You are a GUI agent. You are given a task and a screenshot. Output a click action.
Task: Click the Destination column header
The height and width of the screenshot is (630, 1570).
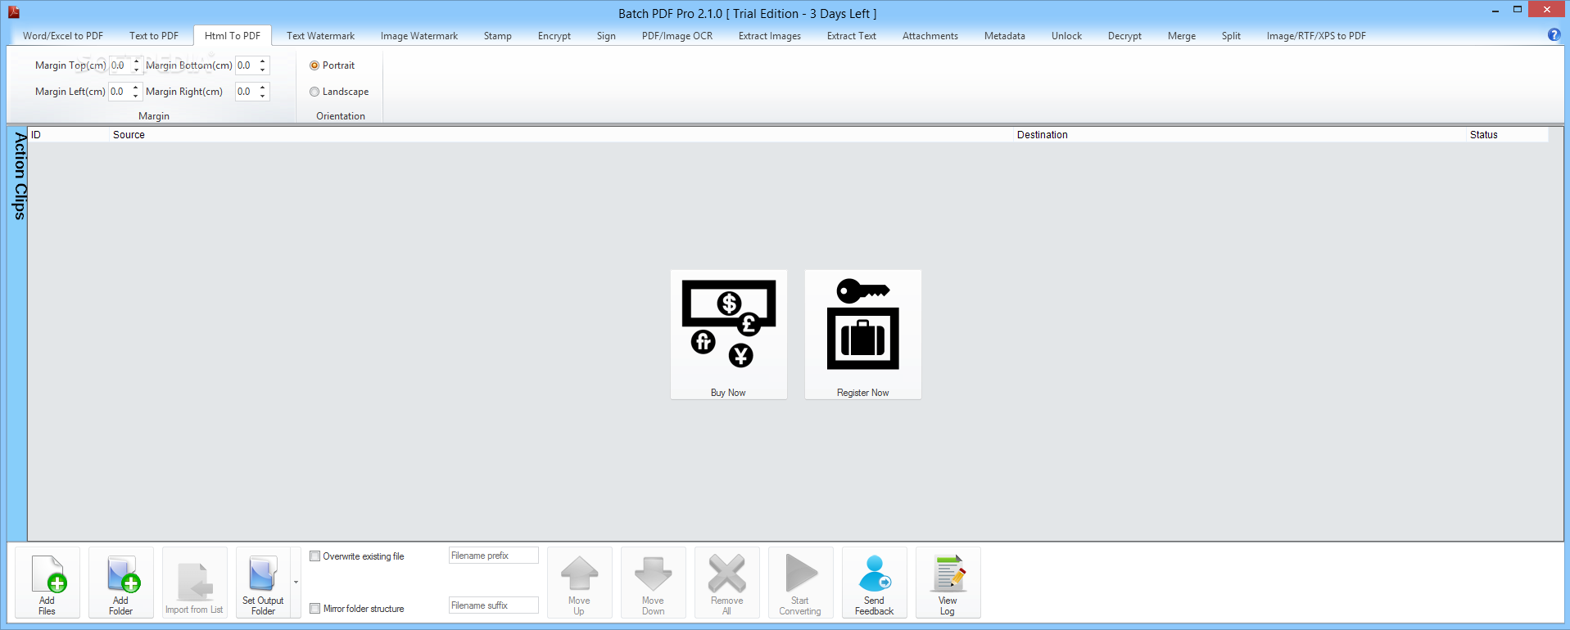click(x=1240, y=135)
